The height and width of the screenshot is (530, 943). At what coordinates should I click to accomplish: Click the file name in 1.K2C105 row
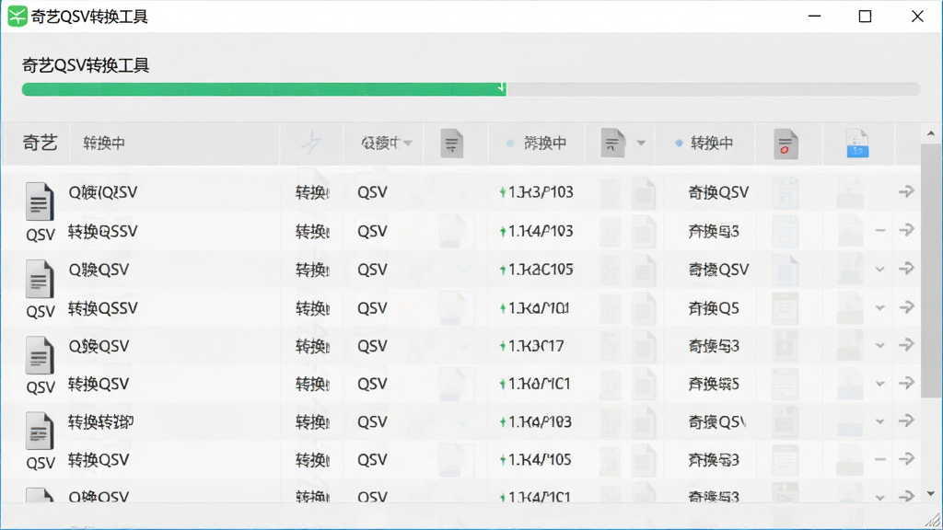click(99, 270)
